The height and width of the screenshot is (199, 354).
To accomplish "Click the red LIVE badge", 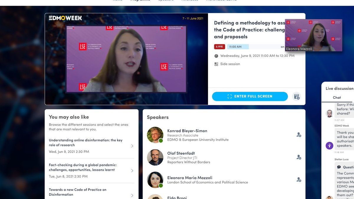I will [219, 47].
